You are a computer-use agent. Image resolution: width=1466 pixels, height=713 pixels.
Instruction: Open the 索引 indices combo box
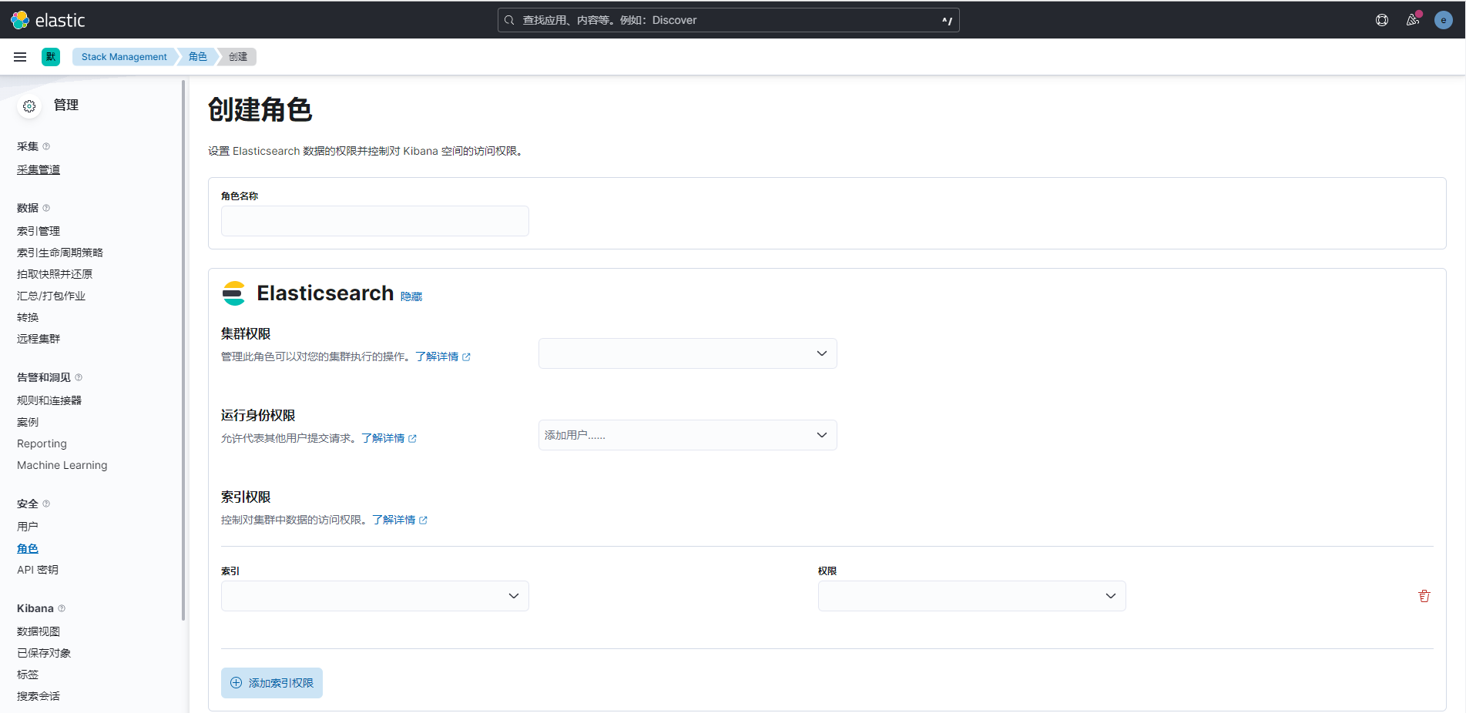[374, 596]
